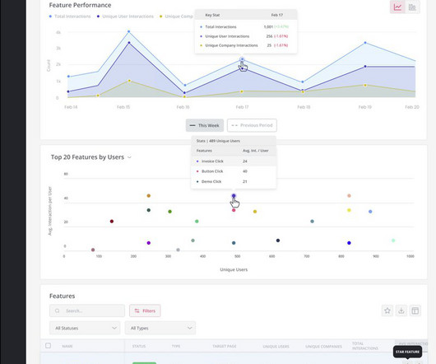Open the column layout icon
436x364 pixels.
(x=415, y=310)
